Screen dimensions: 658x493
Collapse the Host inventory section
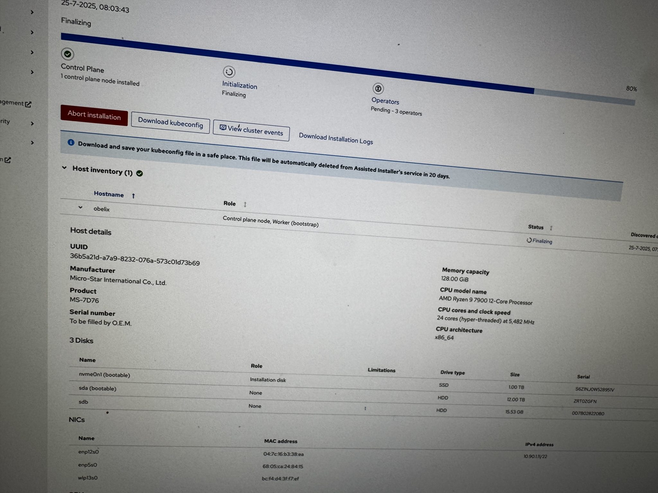point(64,168)
